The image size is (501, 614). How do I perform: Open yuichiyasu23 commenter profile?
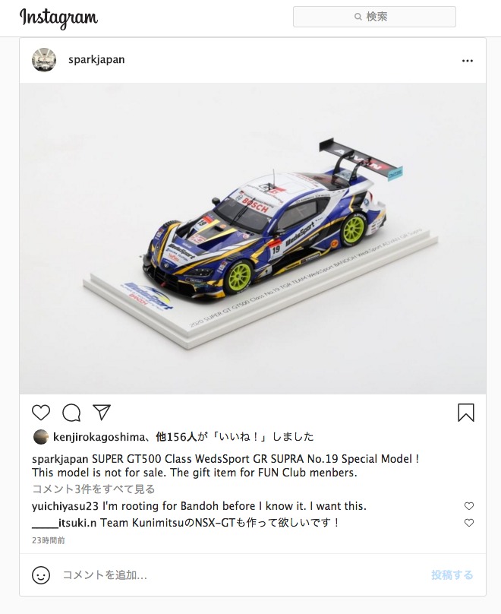coord(65,506)
